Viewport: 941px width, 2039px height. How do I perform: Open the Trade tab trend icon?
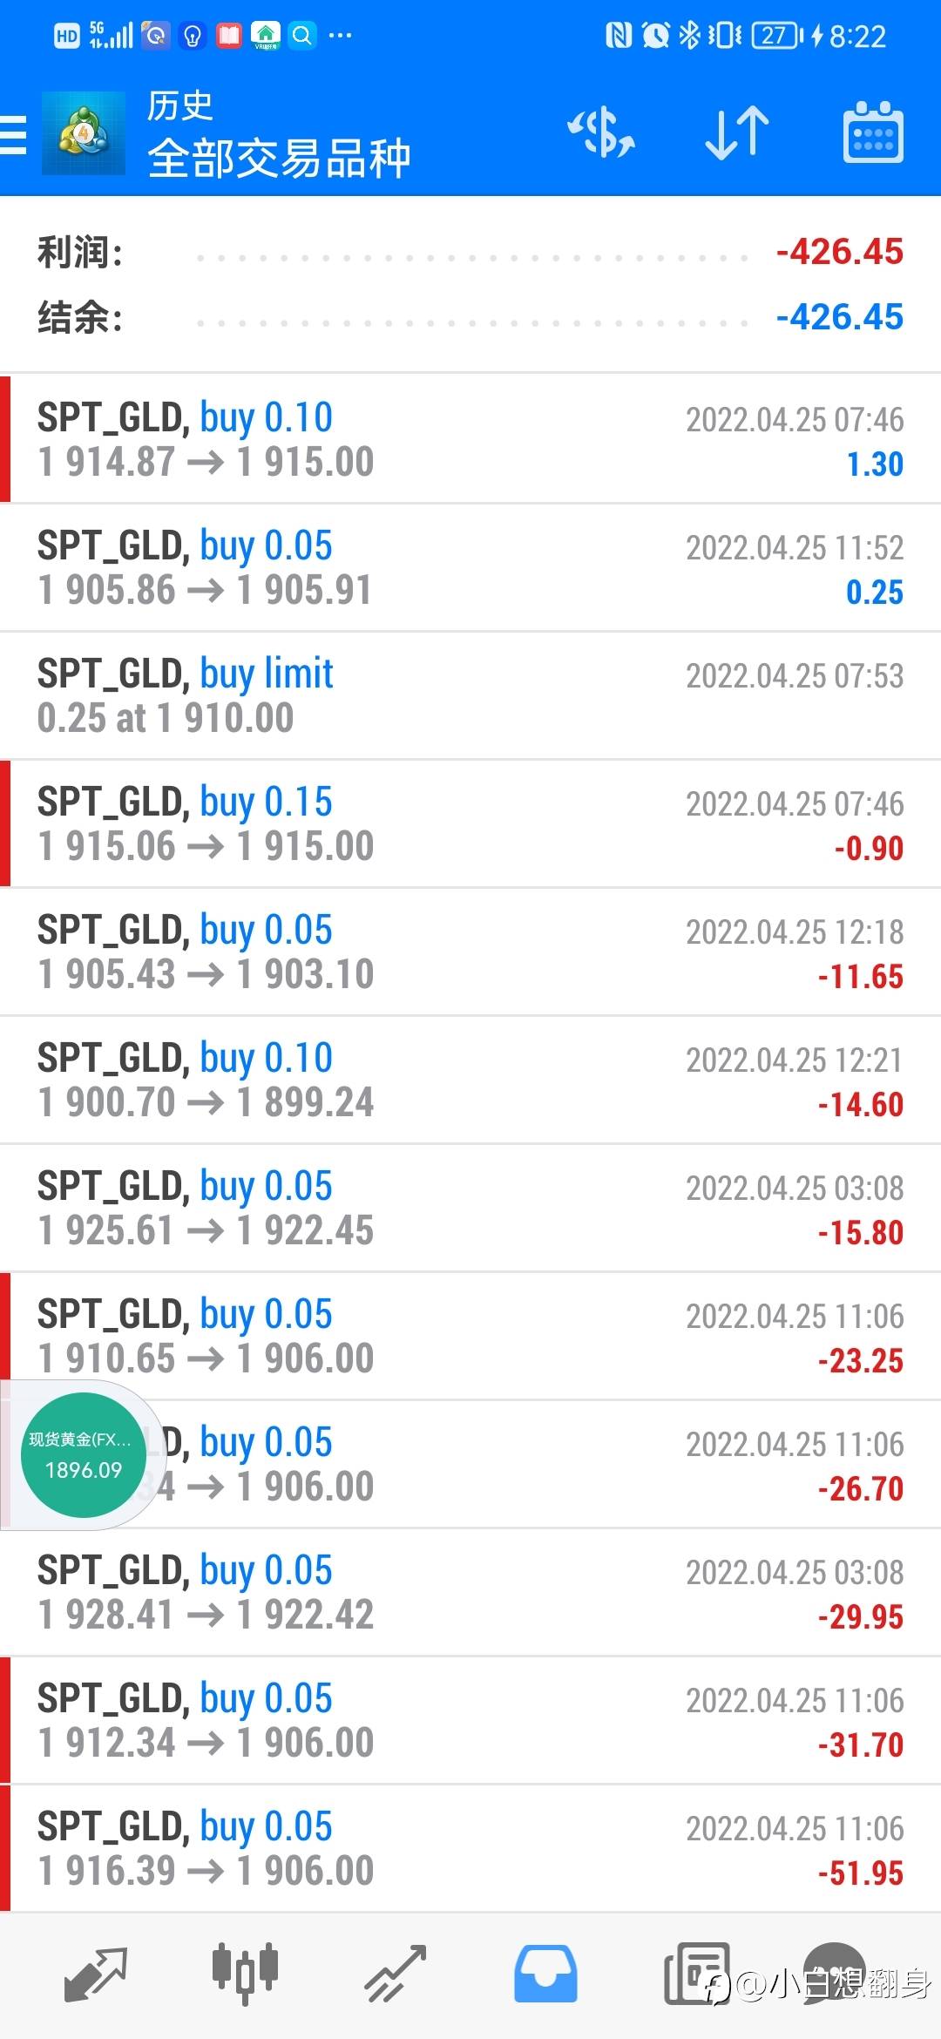pos(396,1974)
